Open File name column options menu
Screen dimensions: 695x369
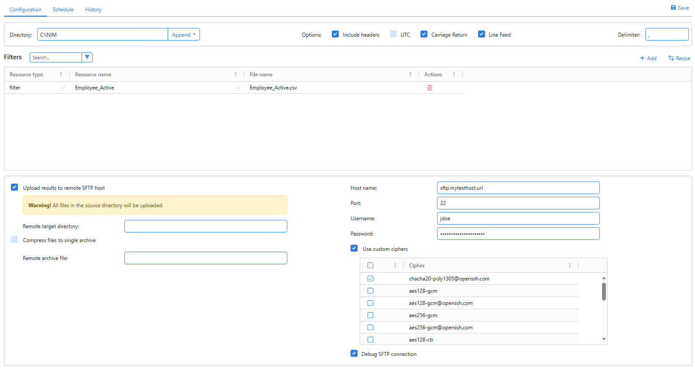click(410, 75)
